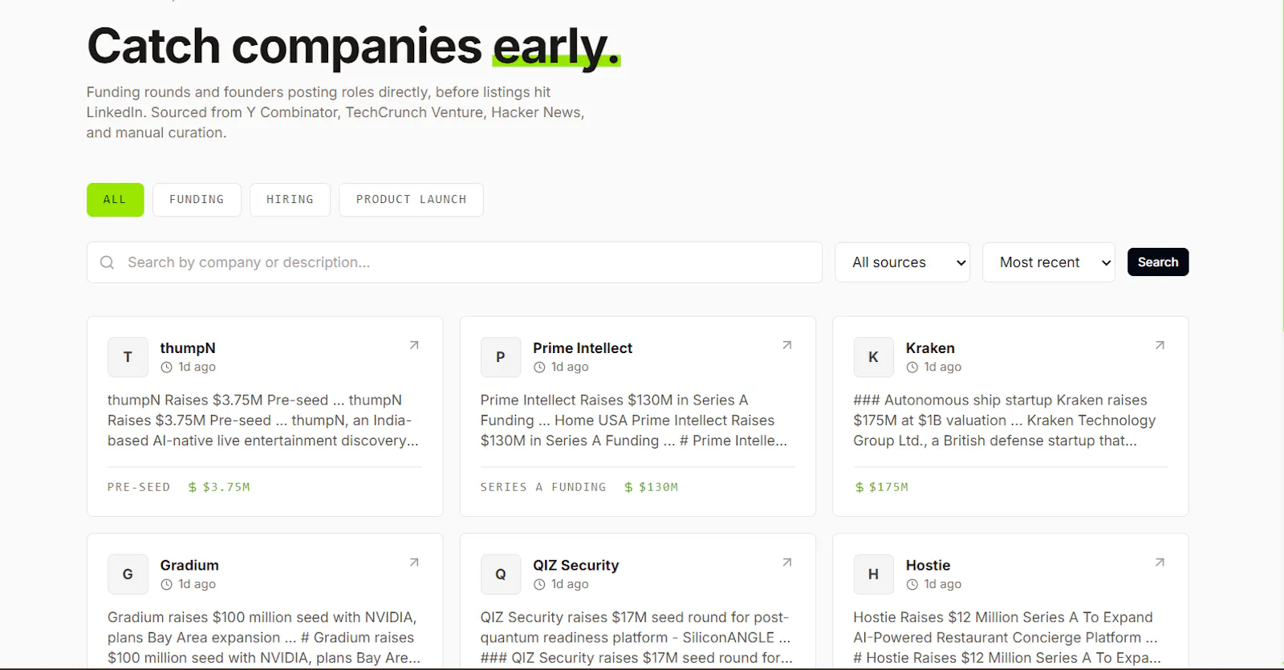Click the $3.75M amount on thumpN card
Viewport: 1284px width, 670px height.
point(219,487)
